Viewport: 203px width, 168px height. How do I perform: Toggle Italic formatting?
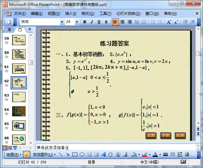92,22
